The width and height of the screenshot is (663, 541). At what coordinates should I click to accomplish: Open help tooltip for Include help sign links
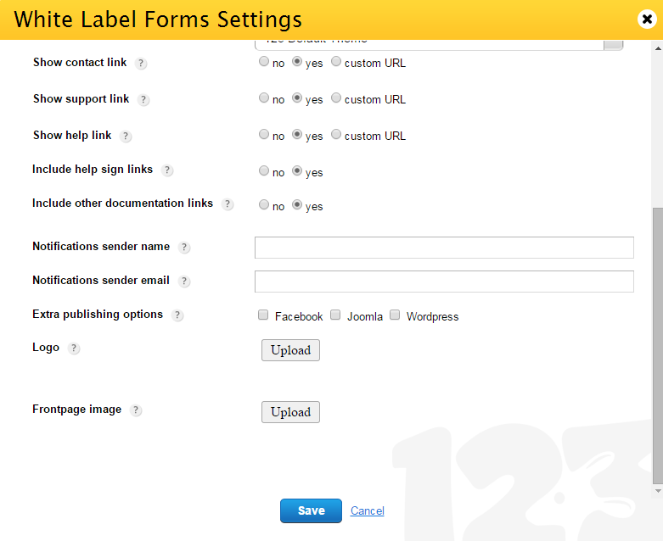pyautogui.click(x=167, y=170)
